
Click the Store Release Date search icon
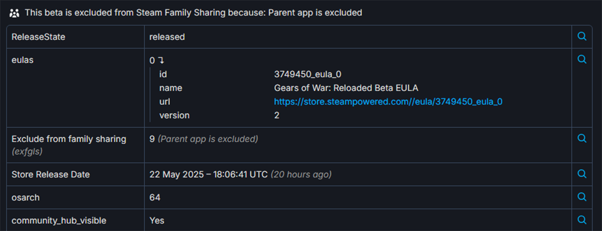[582, 174]
